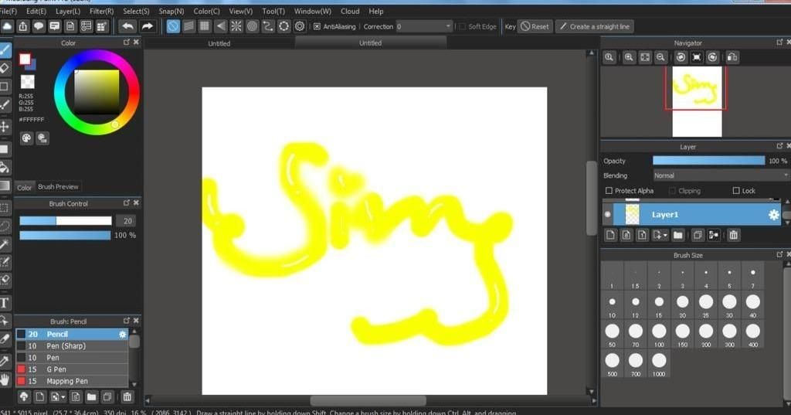Select the G Pen brush

click(72, 369)
